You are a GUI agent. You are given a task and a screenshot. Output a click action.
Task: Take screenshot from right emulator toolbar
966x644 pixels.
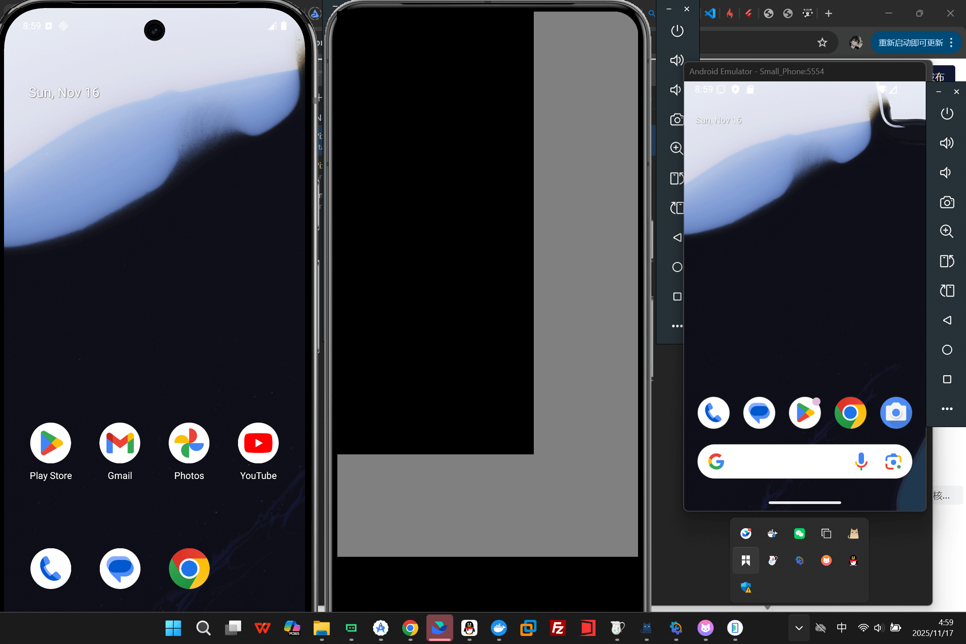(947, 202)
